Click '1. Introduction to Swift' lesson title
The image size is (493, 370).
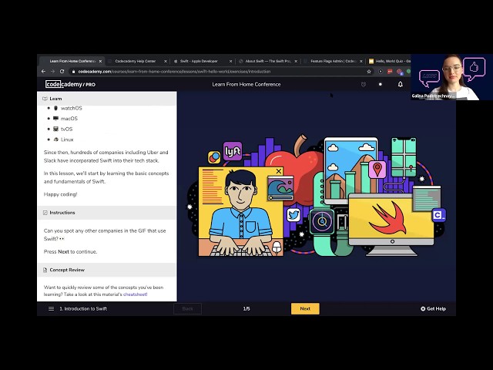(83, 308)
